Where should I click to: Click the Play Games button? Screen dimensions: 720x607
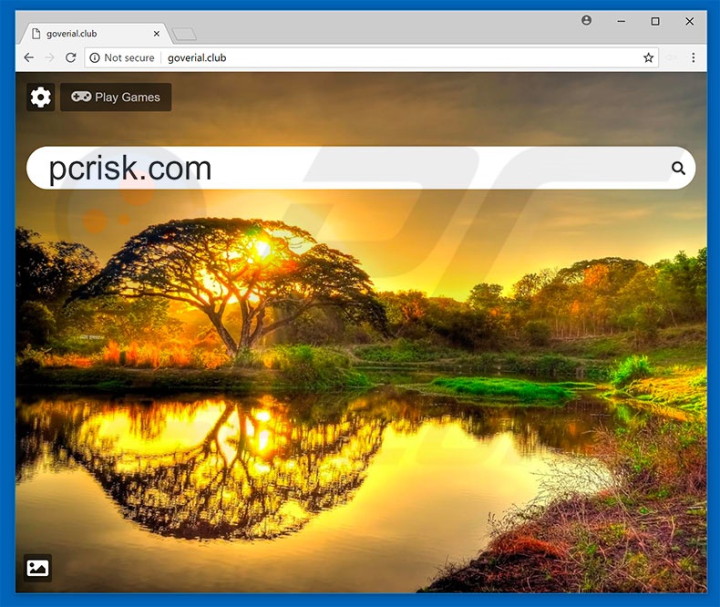pyautogui.click(x=116, y=98)
